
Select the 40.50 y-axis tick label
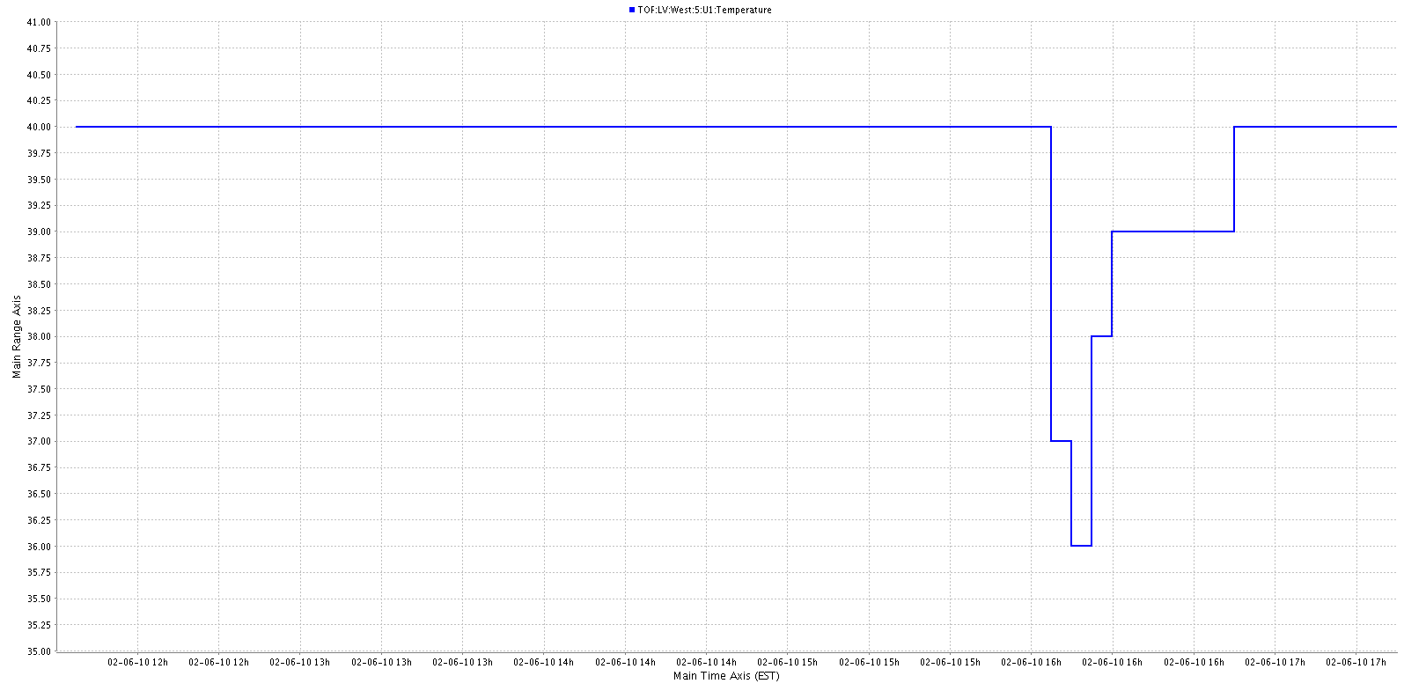(39, 75)
